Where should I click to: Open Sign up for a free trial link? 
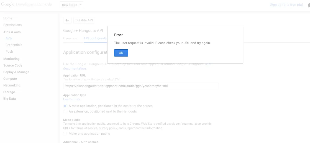pyautogui.click(x=287, y=5)
